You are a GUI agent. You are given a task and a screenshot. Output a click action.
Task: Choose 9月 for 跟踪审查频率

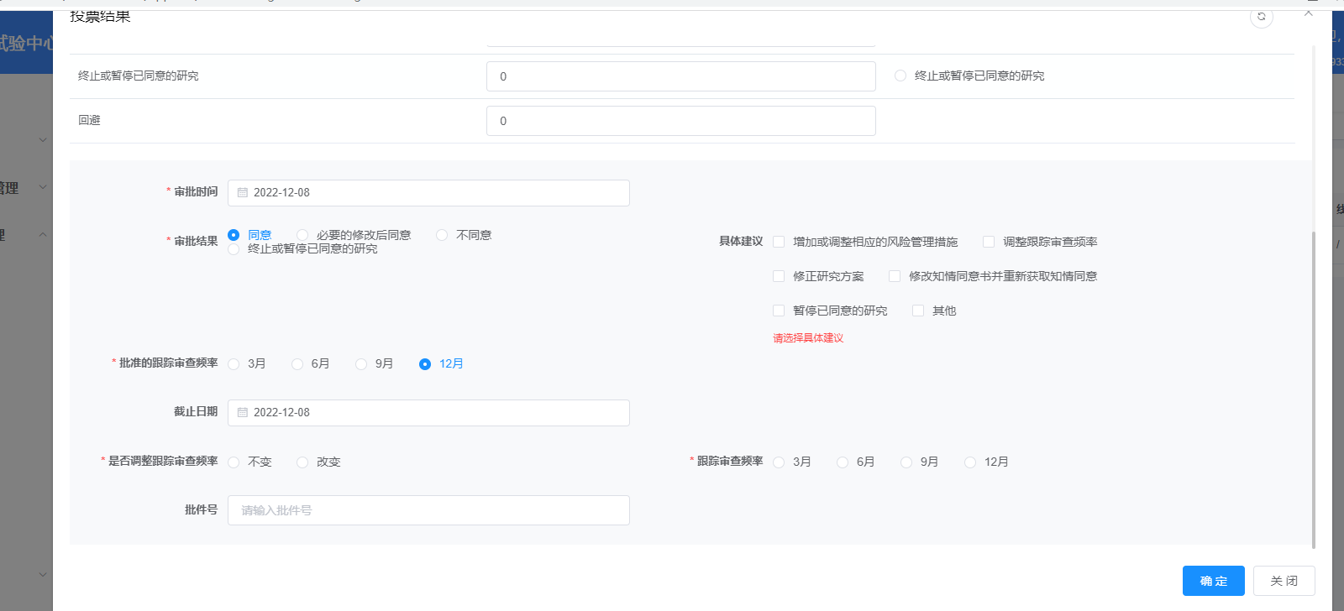[906, 462]
